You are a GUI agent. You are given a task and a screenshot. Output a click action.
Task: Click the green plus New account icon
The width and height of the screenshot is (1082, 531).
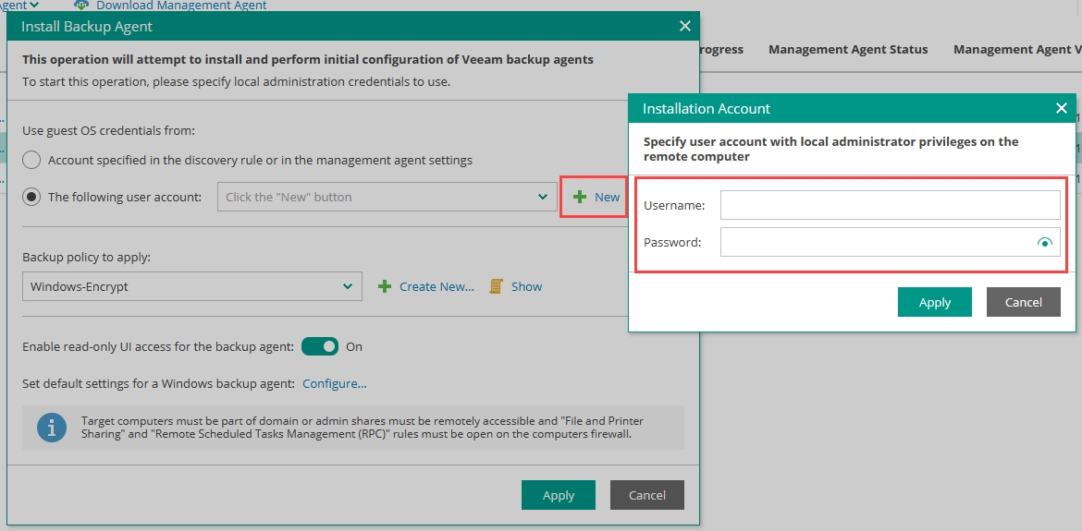(x=580, y=197)
